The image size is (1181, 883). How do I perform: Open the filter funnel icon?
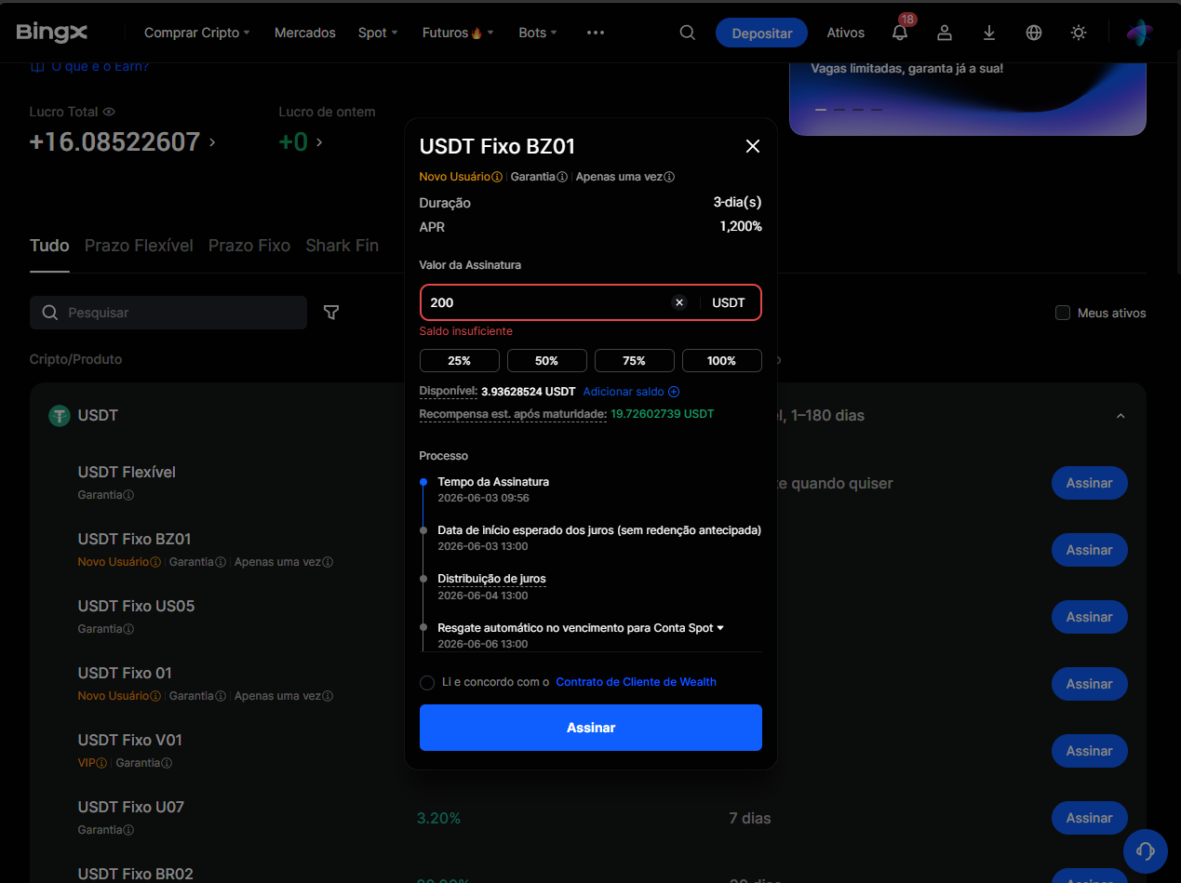pos(331,313)
